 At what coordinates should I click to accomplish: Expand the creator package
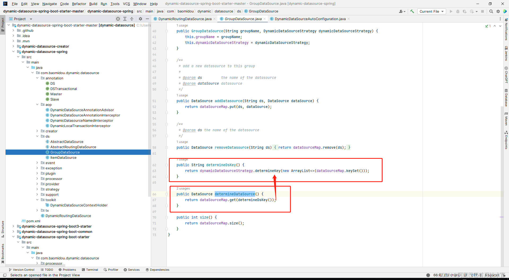(x=37, y=131)
